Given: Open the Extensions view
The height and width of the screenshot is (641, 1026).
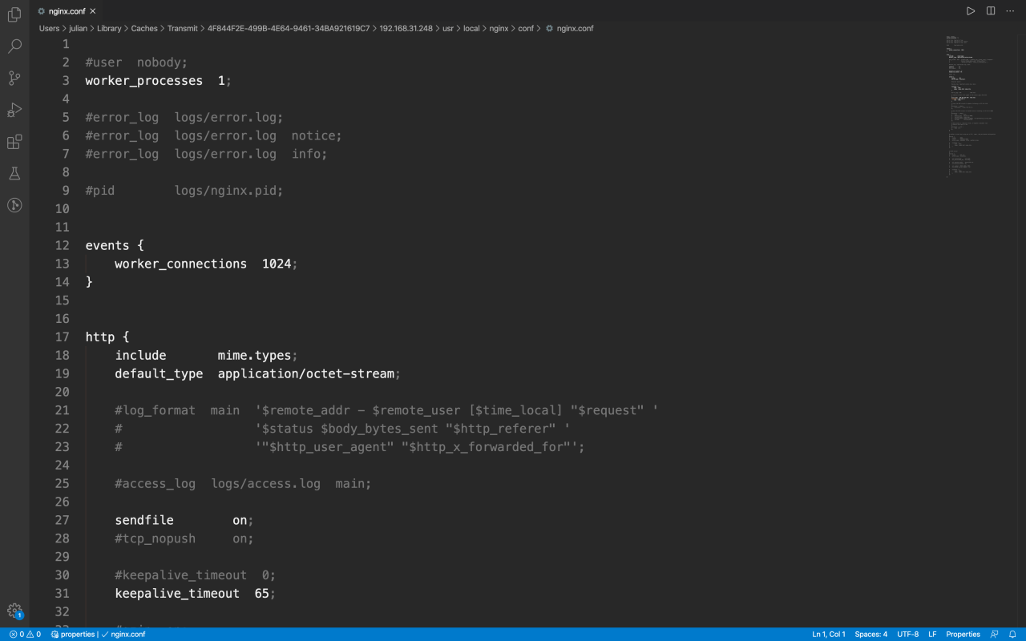Looking at the screenshot, I should point(14,142).
